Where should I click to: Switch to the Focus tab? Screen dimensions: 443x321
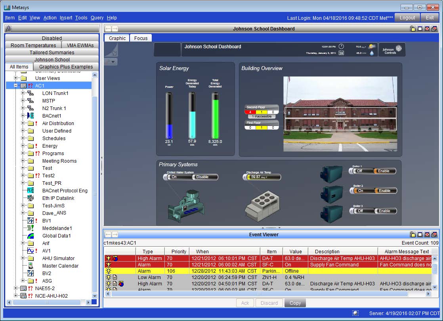pyautogui.click(x=141, y=38)
